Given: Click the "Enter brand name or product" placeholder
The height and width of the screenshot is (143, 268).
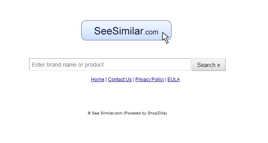Looking at the screenshot, I should [67, 65].
